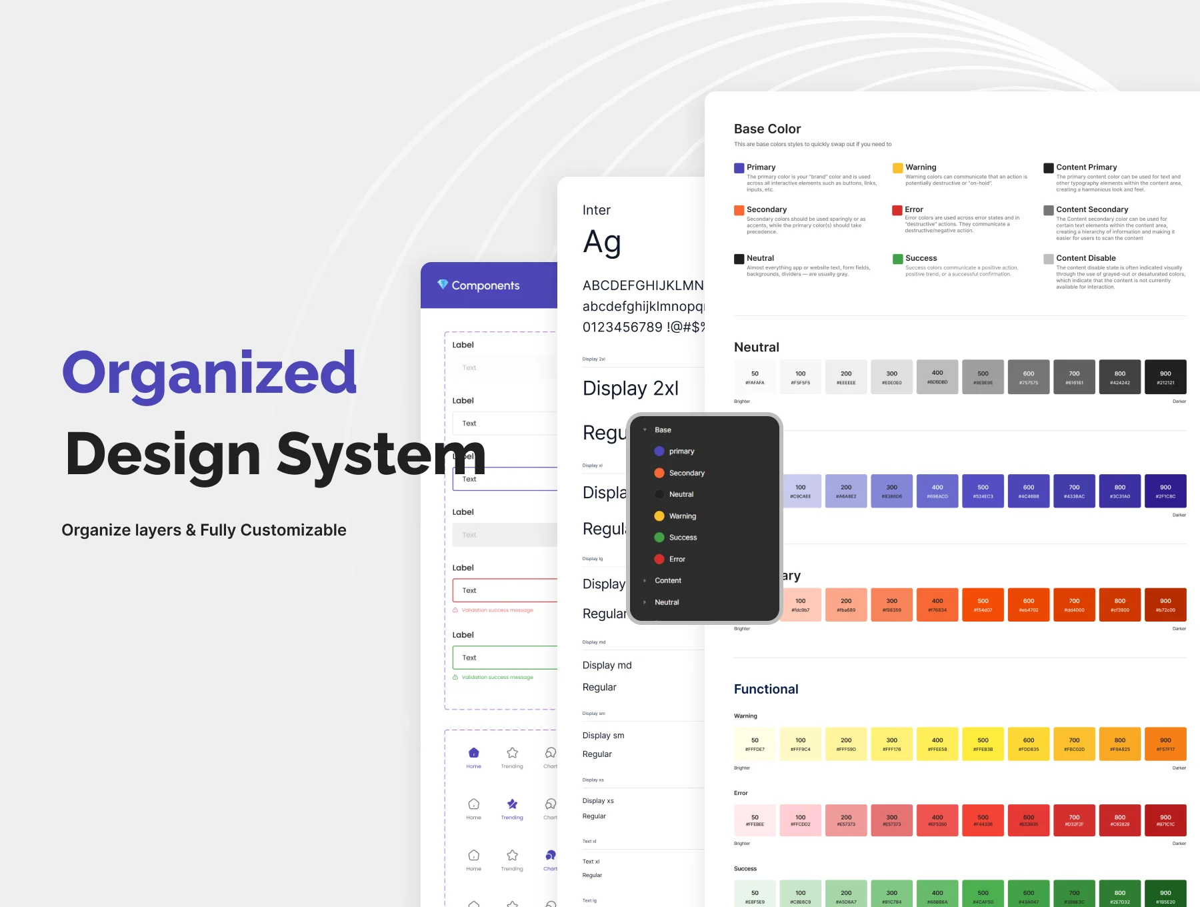Select the filled purple Home icon
This screenshot has height=907, width=1200.
click(473, 753)
